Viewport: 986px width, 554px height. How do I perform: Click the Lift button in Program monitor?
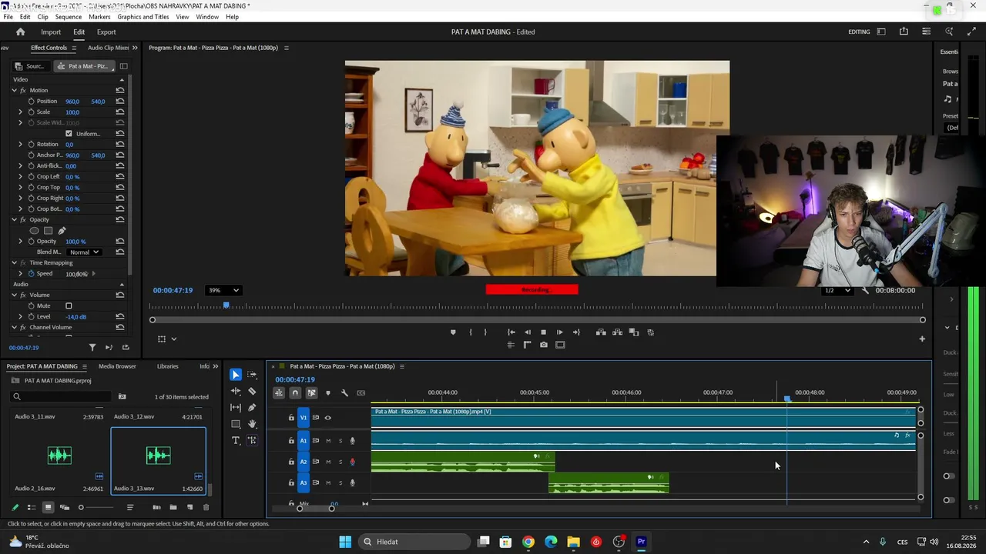[601, 332]
